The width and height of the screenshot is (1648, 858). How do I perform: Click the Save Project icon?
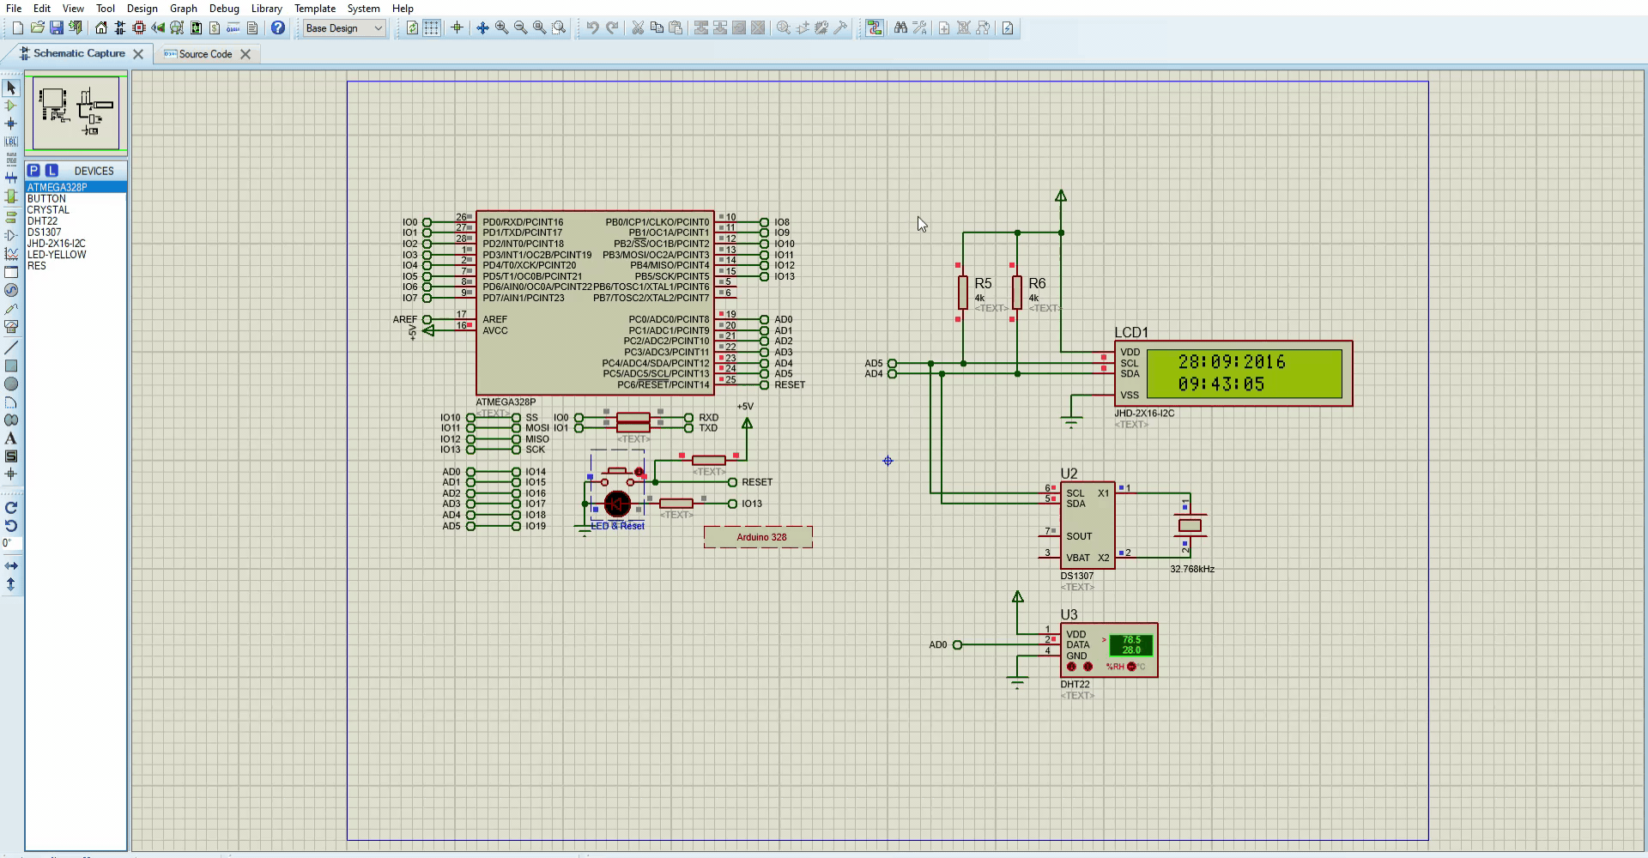tap(56, 28)
